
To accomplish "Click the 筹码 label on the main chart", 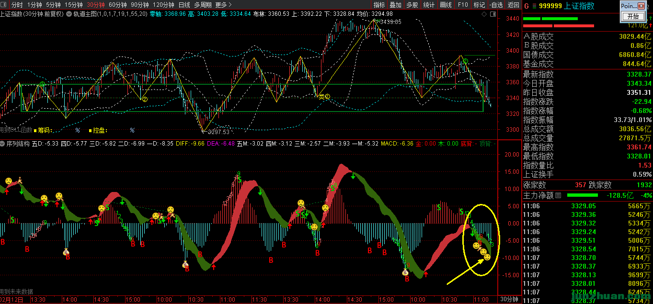I will pos(44,130).
